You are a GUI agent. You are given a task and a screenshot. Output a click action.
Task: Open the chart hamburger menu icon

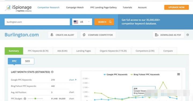click(x=179, y=74)
